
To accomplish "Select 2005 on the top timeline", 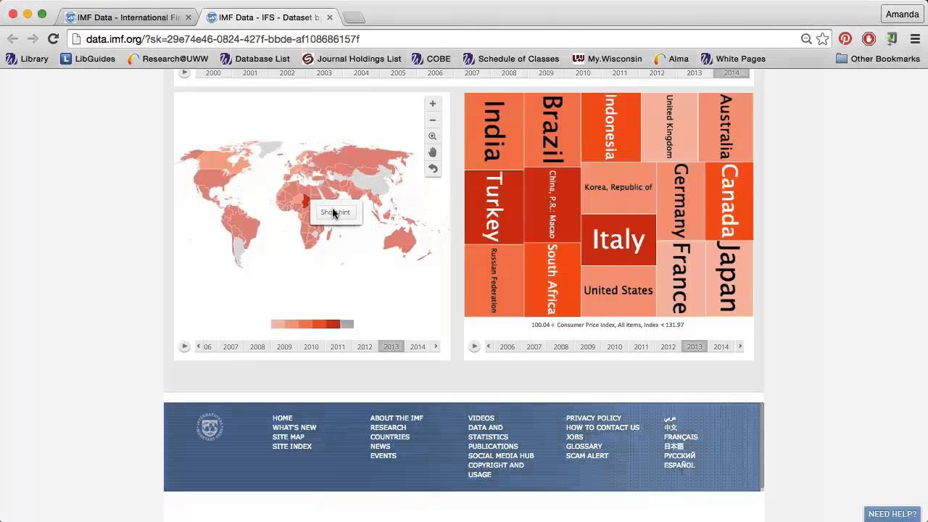I will tap(398, 72).
